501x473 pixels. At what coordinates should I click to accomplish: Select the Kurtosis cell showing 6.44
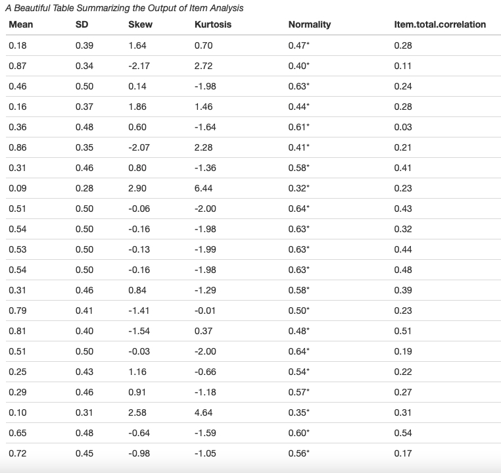pyautogui.click(x=204, y=188)
